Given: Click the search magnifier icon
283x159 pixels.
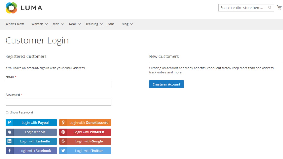Looking at the screenshot, I should pos(270,7).
